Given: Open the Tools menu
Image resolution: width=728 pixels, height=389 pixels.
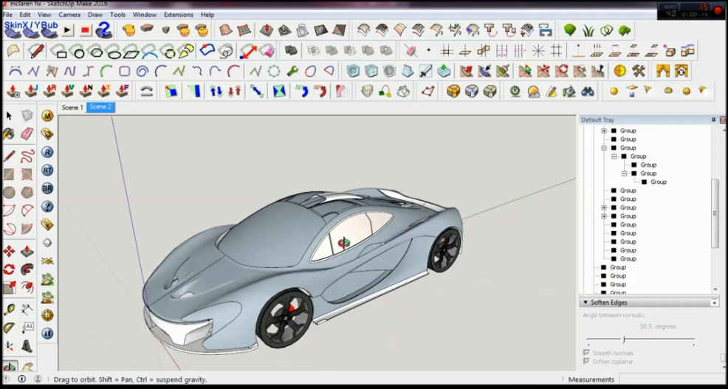Looking at the screenshot, I should (117, 15).
